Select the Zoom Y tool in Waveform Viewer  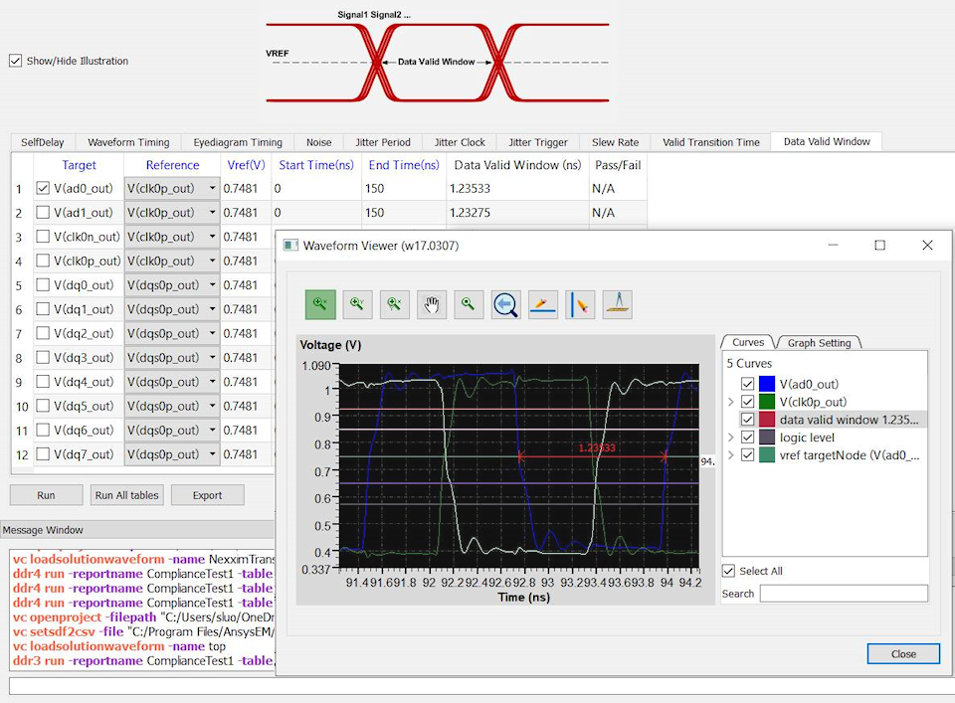[357, 304]
